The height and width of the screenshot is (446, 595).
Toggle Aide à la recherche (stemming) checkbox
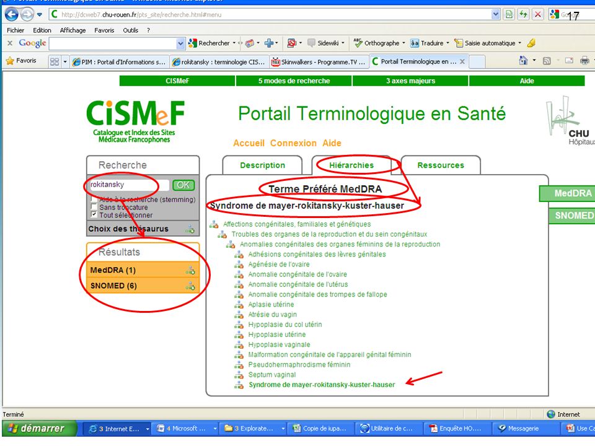(94, 199)
